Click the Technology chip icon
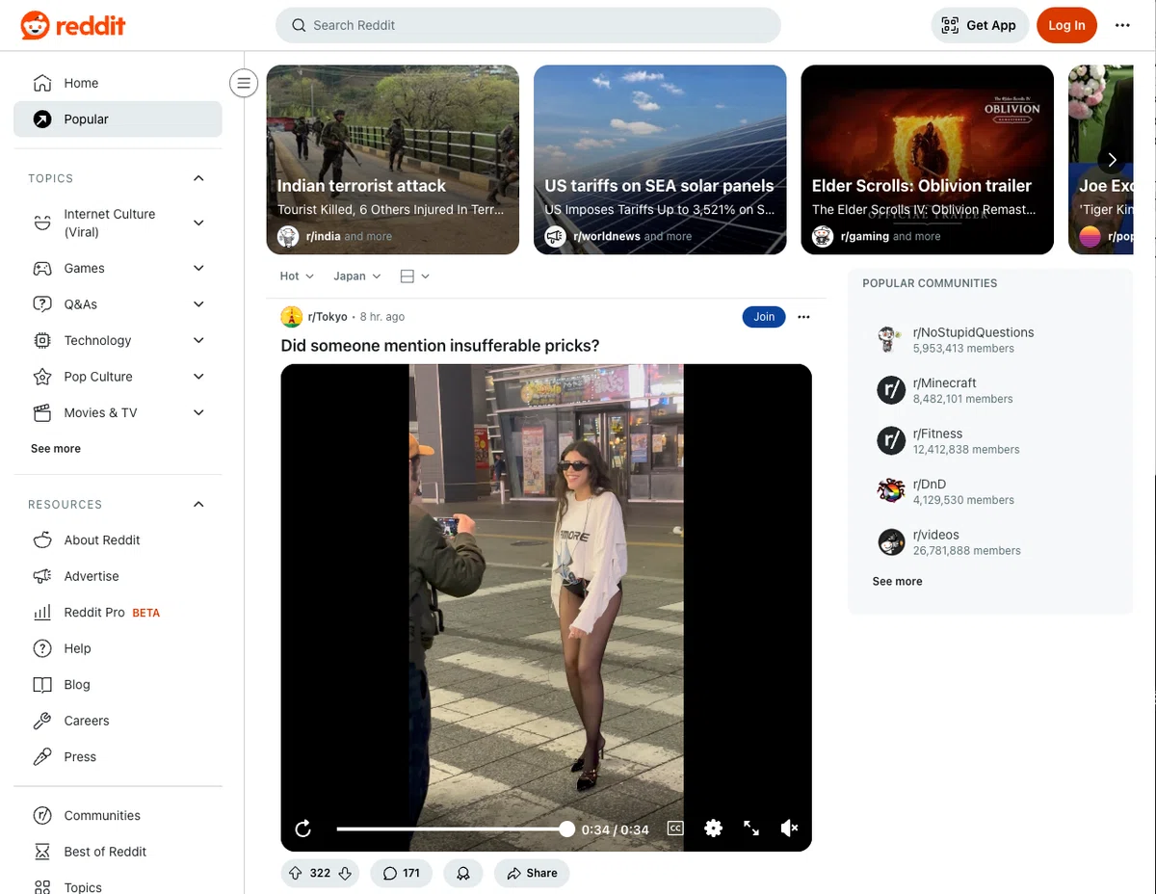This screenshot has height=894, width=1156. click(42, 340)
